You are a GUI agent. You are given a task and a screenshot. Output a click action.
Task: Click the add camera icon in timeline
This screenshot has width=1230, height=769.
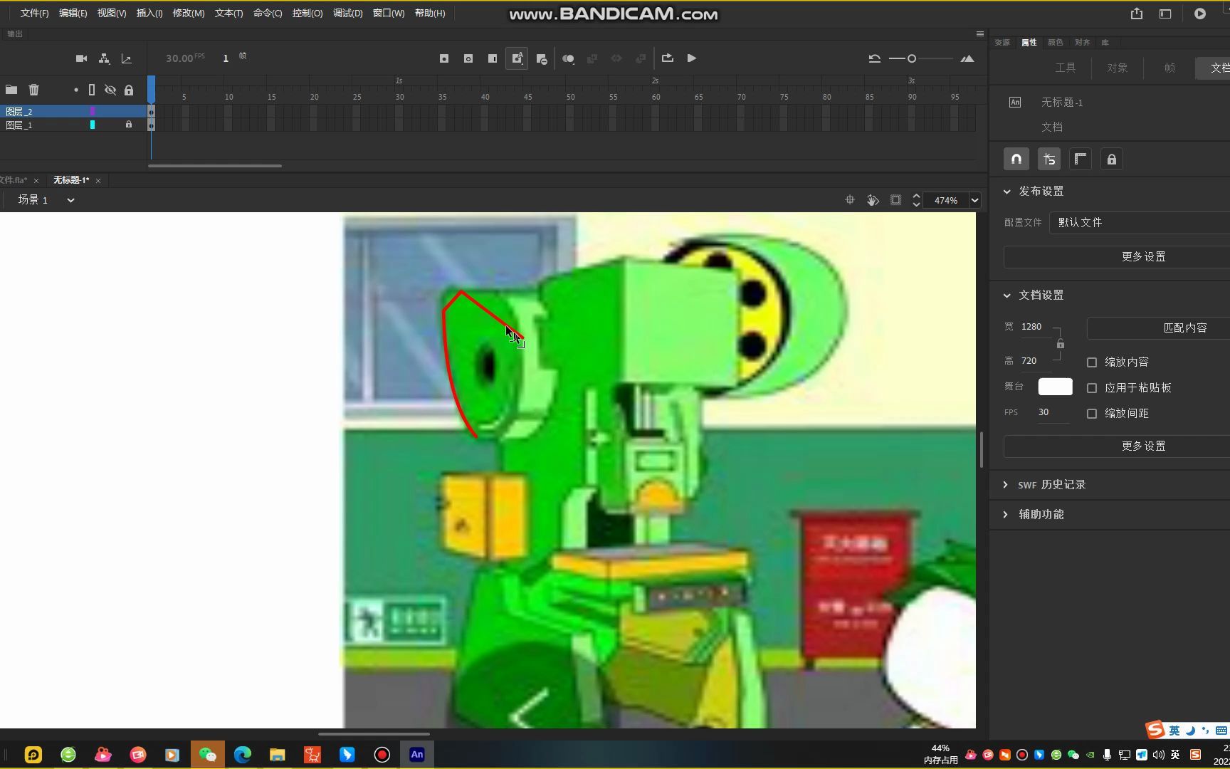tap(81, 58)
